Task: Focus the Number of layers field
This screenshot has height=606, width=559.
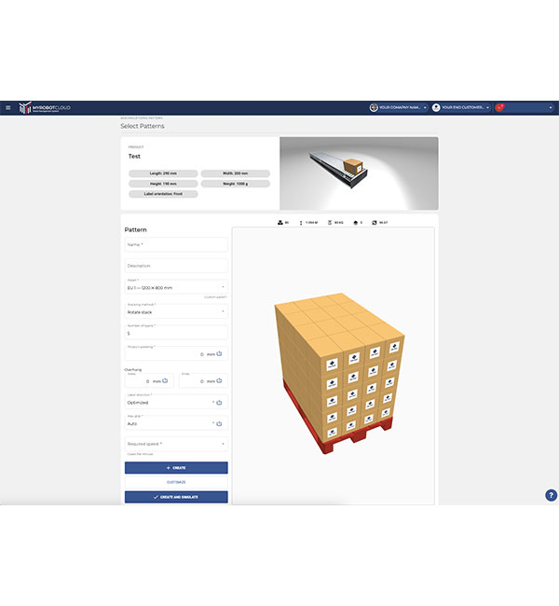Action: (x=176, y=333)
